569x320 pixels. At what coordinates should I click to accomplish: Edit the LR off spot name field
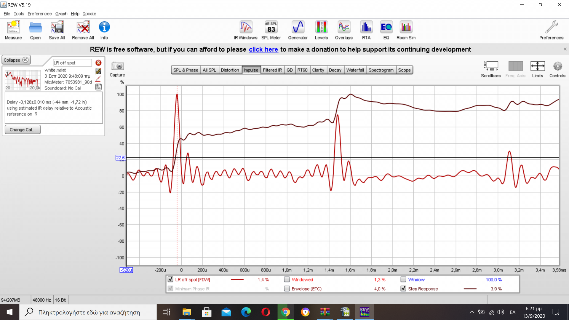pyautogui.click(x=73, y=63)
